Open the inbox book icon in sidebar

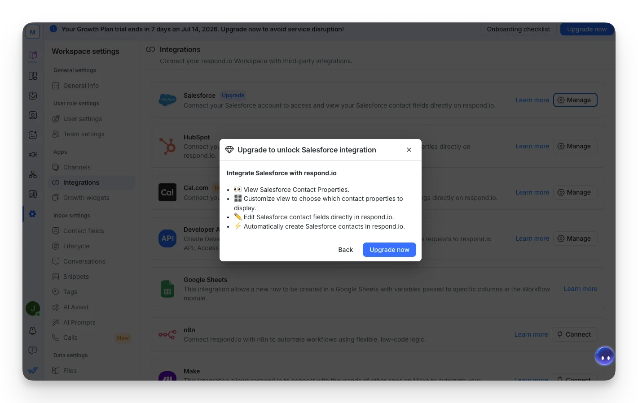pyautogui.click(x=33, y=56)
